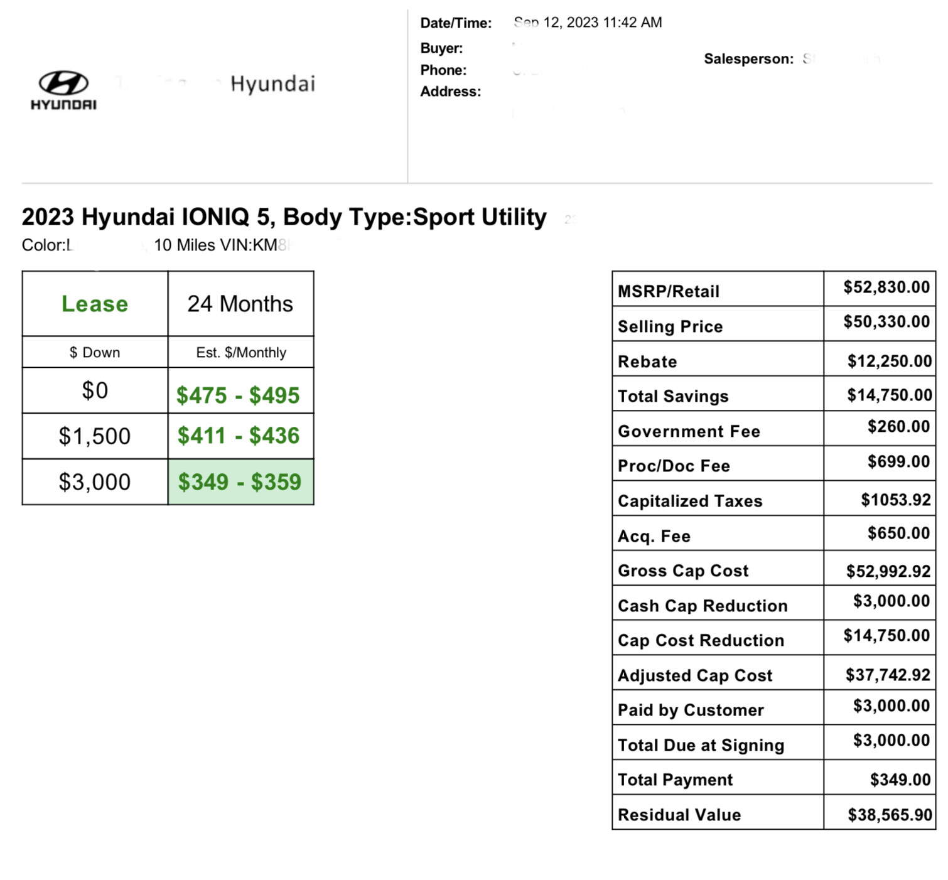Click the green Lease heading
The width and height of the screenshot is (948, 880).
[x=95, y=304]
